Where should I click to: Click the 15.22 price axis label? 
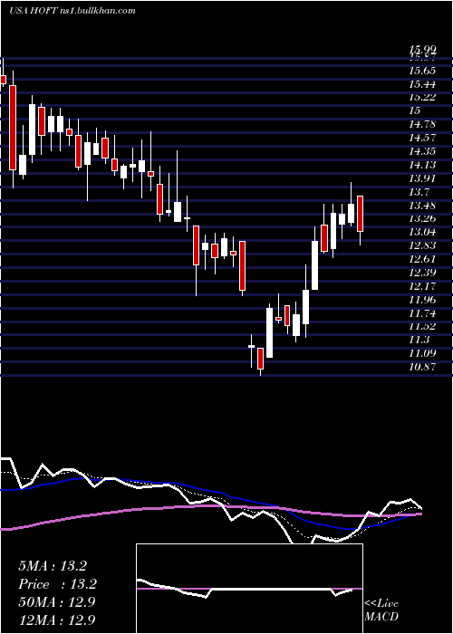(x=422, y=97)
